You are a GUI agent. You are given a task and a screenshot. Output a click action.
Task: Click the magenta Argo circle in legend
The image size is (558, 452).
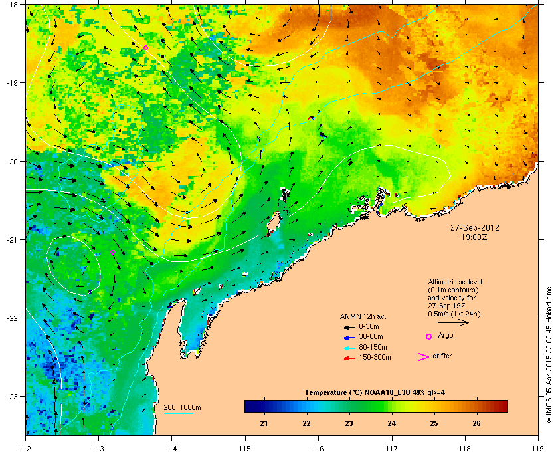point(429,336)
